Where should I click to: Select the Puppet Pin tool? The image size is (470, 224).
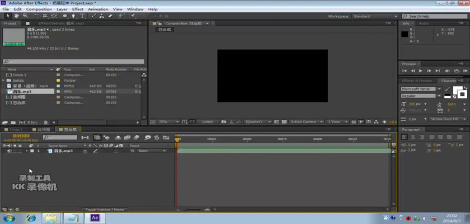133,16
